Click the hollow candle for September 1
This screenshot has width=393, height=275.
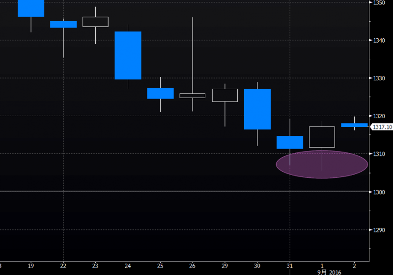pyautogui.click(x=322, y=137)
